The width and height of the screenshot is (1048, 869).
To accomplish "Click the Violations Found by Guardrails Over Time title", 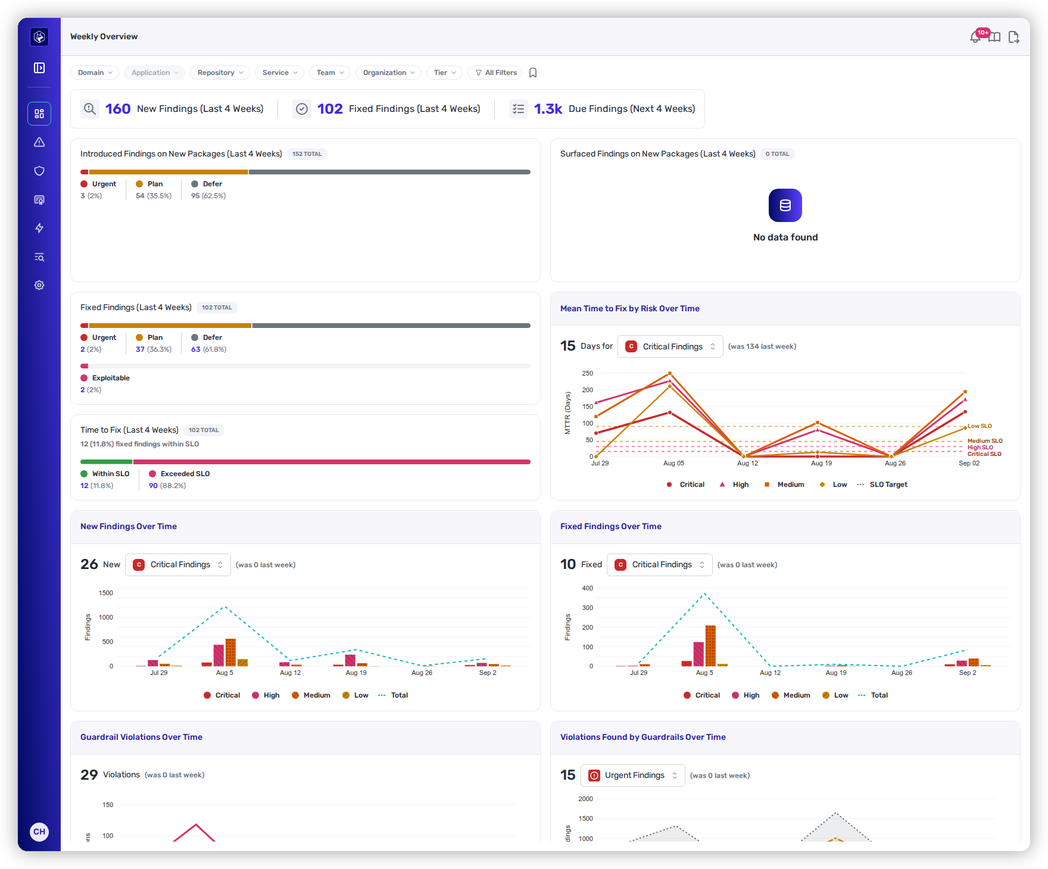I will pyautogui.click(x=643, y=737).
